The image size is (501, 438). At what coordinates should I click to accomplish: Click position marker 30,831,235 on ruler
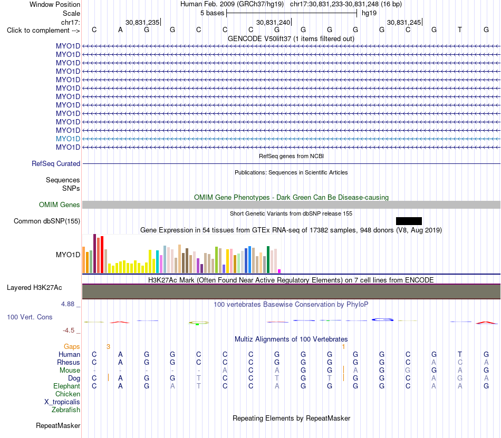(142, 22)
